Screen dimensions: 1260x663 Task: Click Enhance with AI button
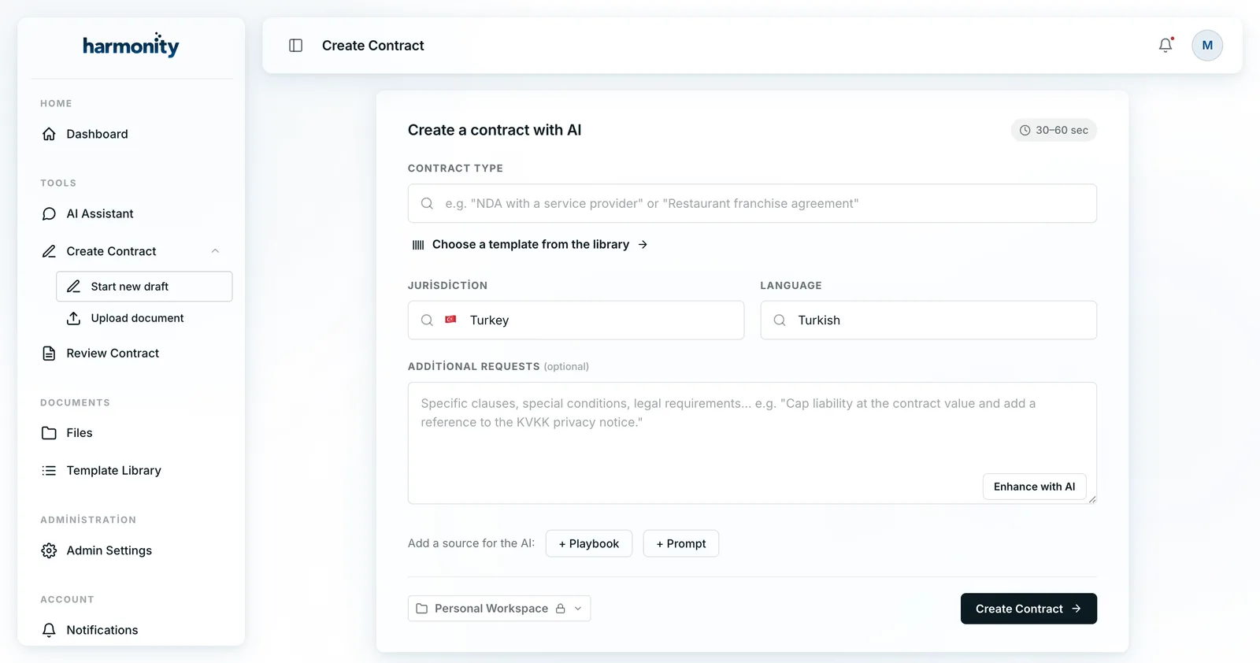[1034, 487]
